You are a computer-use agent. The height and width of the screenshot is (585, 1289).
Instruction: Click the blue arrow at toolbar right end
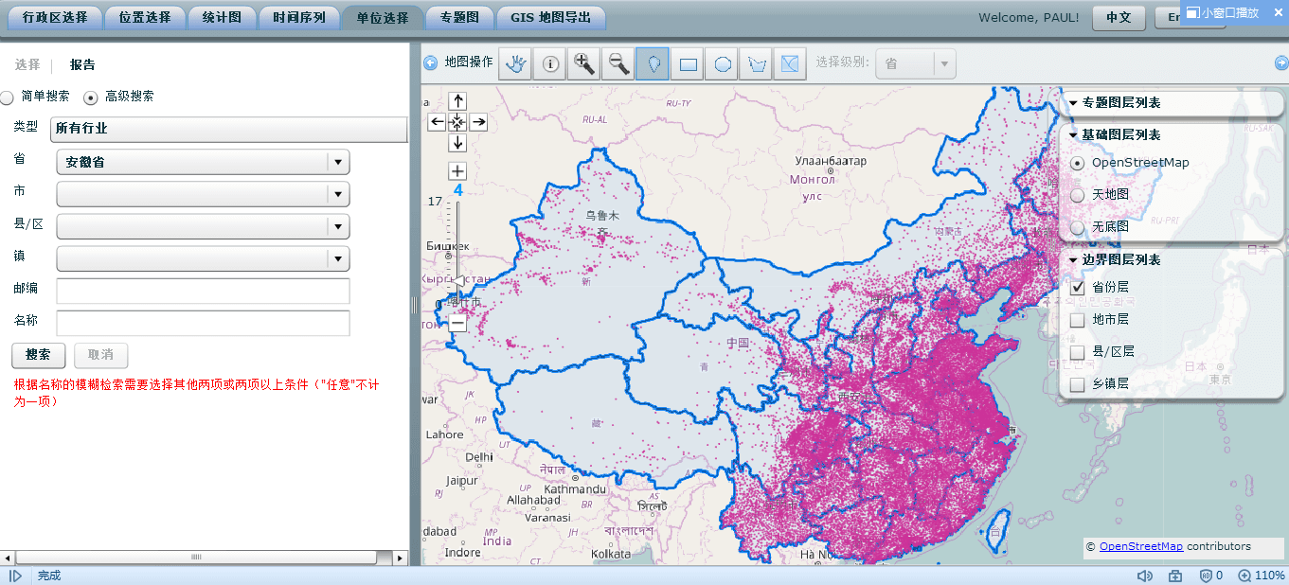tap(1281, 62)
